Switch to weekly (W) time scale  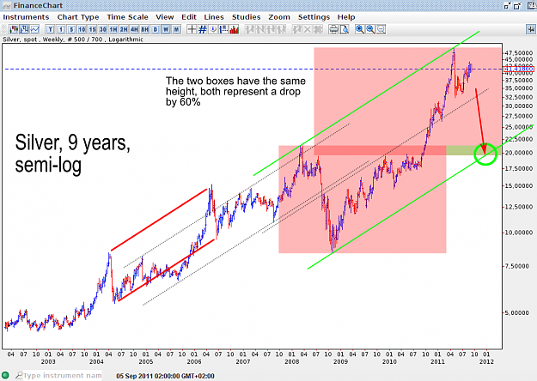[x=166, y=30]
